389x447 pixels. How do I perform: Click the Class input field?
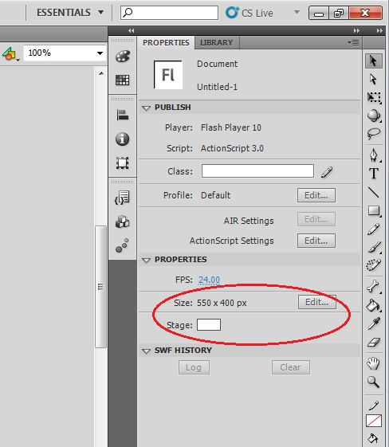[257, 171]
